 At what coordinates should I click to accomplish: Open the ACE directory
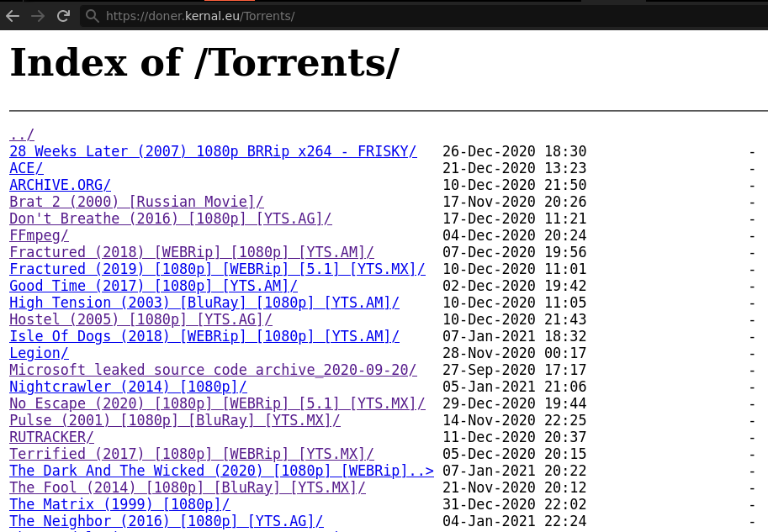coord(26,168)
